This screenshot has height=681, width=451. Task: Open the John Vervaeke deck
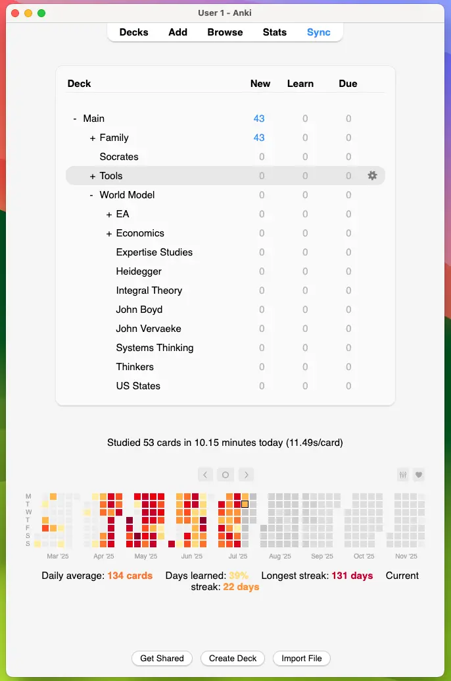click(x=149, y=329)
